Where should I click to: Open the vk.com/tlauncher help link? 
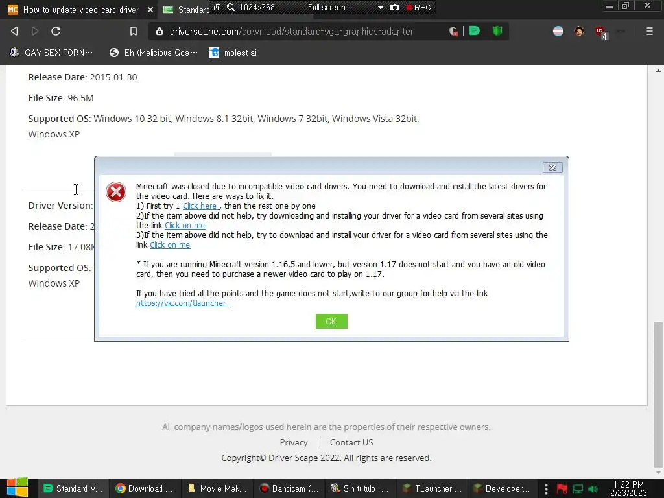tap(182, 303)
